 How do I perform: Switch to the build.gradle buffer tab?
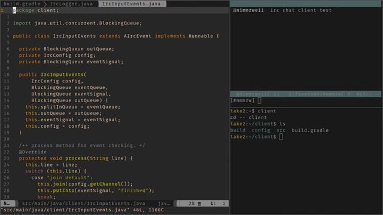point(22,4)
